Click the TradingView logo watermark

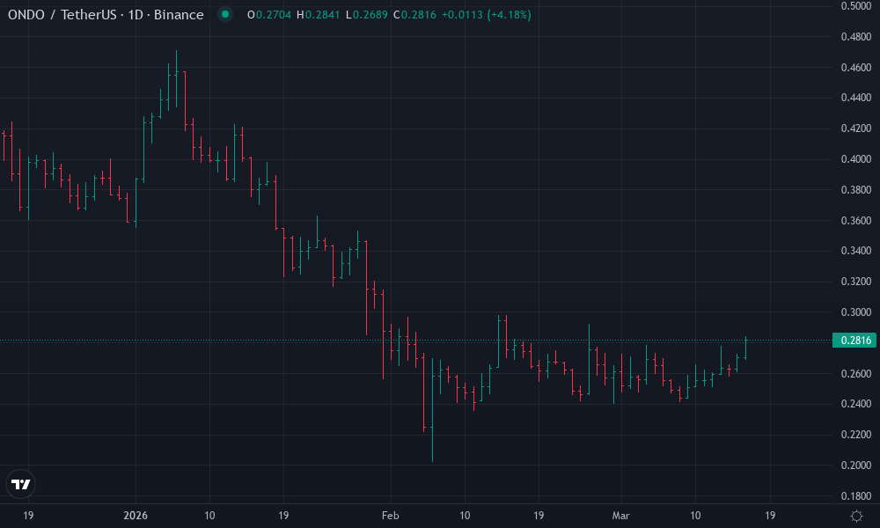[21, 483]
